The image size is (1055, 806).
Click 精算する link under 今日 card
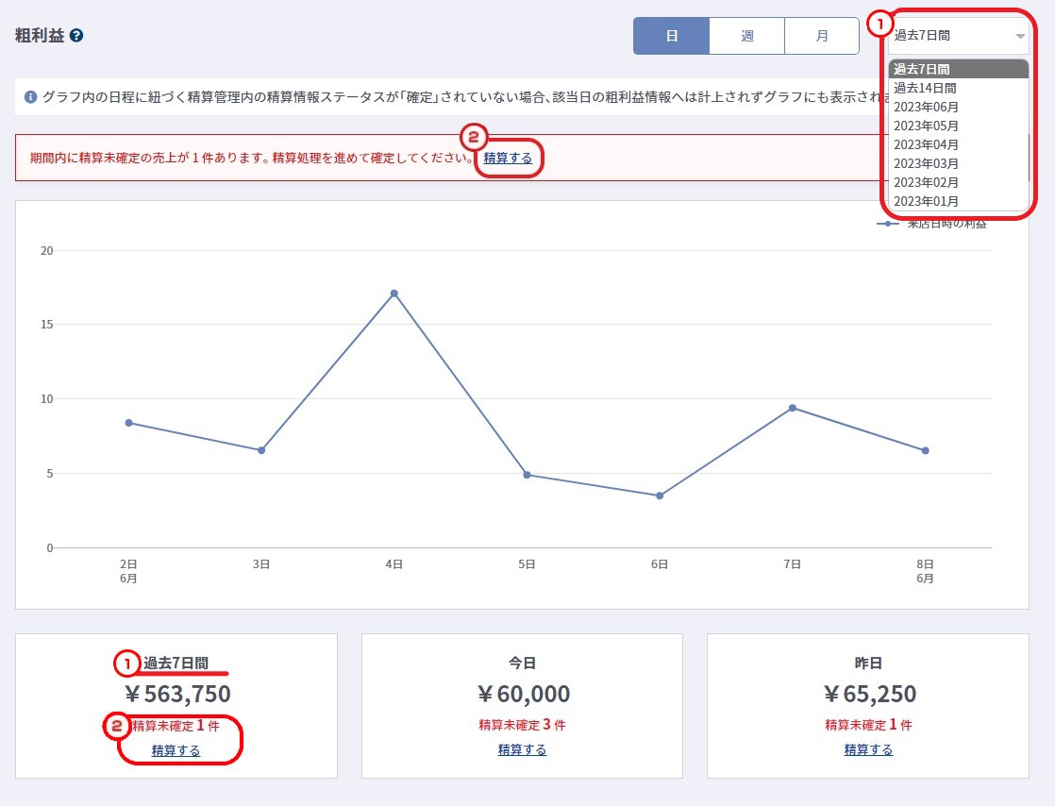point(522,750)
